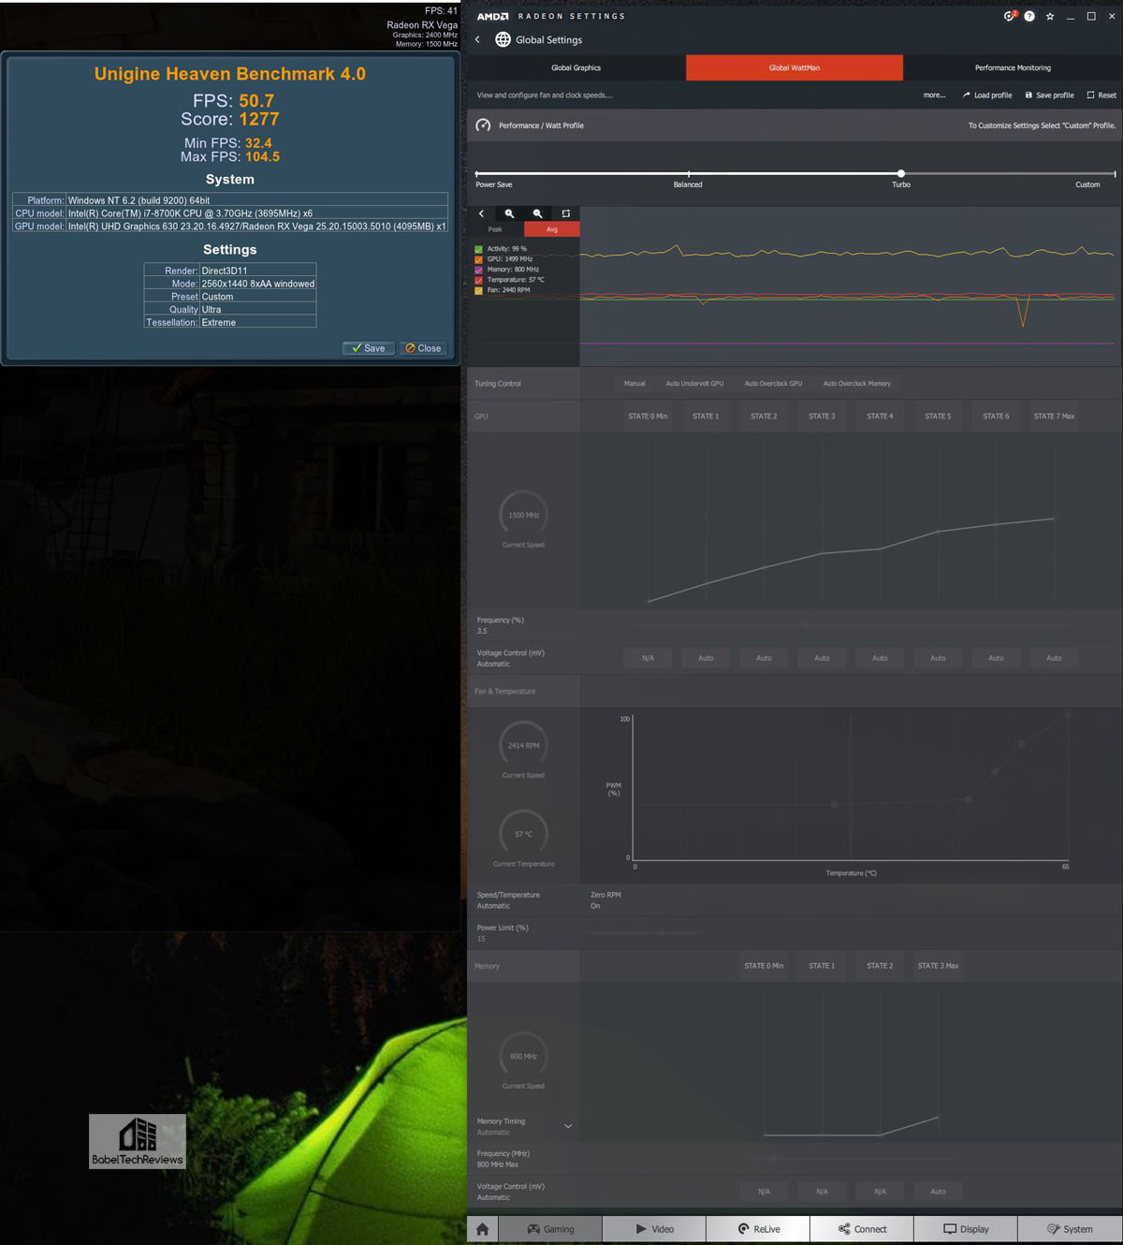
Task: Click the favorites star icon in title bar
Action: pos(1050,16)
